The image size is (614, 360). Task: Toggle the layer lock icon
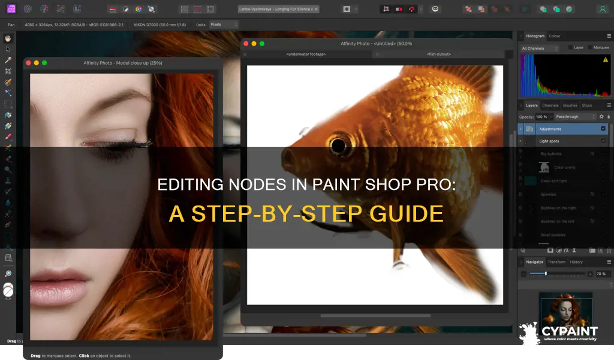(x=609, y=117)
